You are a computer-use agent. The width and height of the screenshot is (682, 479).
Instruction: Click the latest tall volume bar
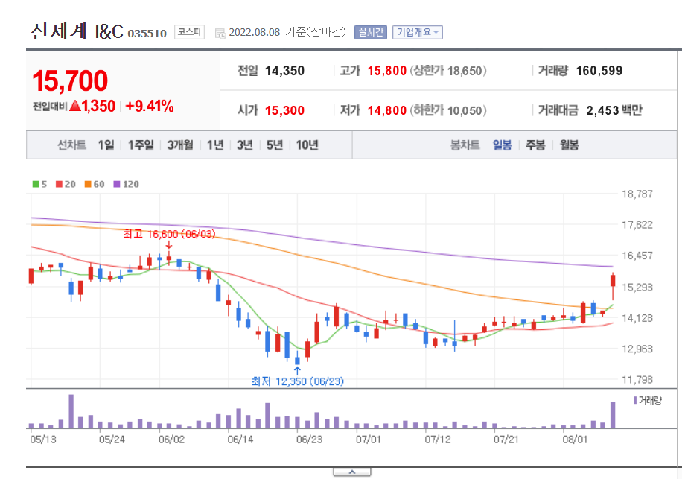[613, 415]
